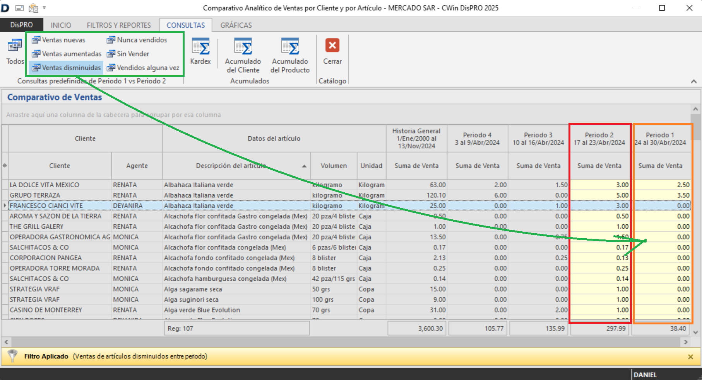Screen dimensions: 702x380
Task: Click the clipboard icon in title bar
Action: 33,8
